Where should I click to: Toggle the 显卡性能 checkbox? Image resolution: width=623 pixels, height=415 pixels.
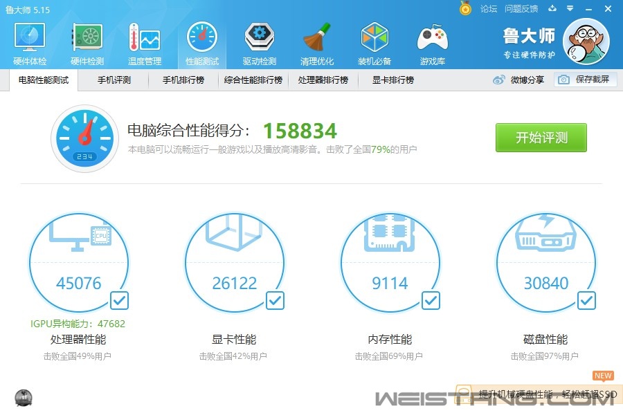click(x=275, y=301)
